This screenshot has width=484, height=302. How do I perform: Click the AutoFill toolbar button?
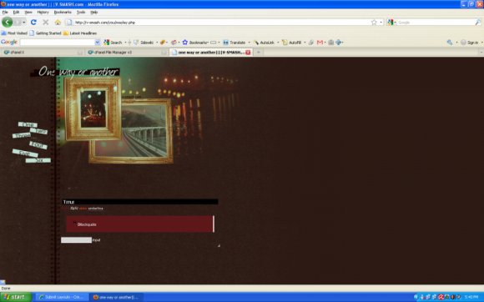pos(292,43)
